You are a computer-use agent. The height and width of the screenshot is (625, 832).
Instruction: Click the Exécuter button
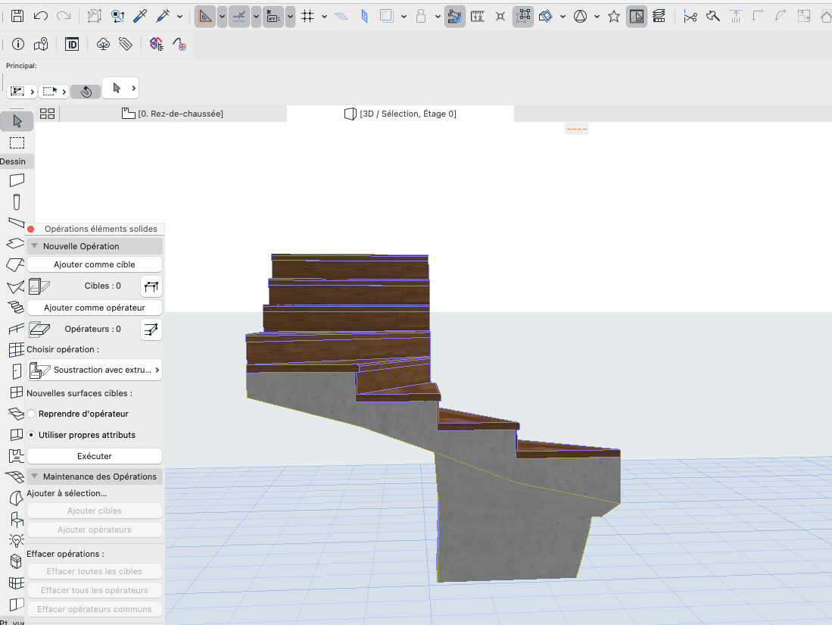click(95, 456)
